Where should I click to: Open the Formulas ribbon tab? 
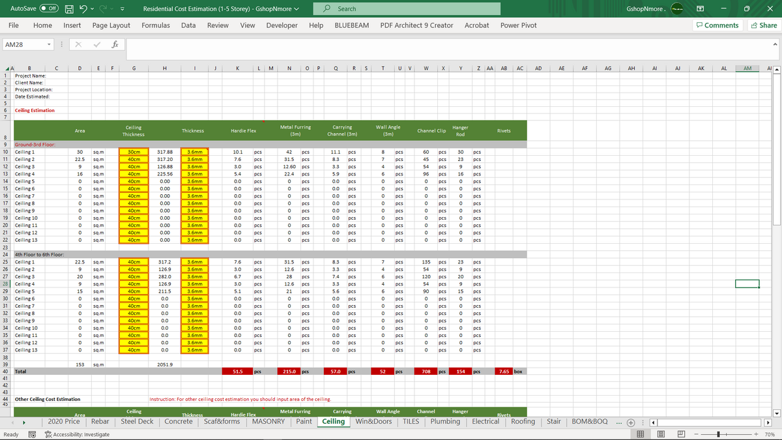pyautogui.click(x=156, y=25)
